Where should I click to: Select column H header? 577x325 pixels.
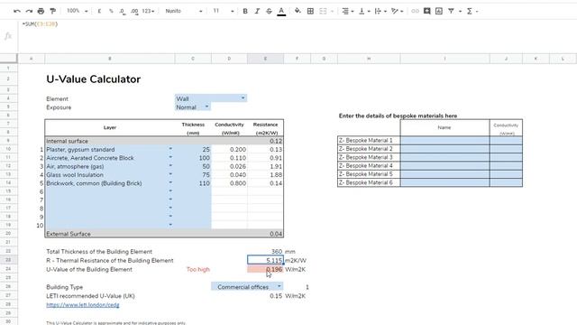point(369,59)
